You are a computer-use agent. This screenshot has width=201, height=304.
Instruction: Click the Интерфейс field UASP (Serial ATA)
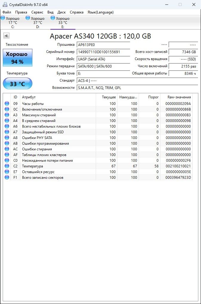[103, 59]
